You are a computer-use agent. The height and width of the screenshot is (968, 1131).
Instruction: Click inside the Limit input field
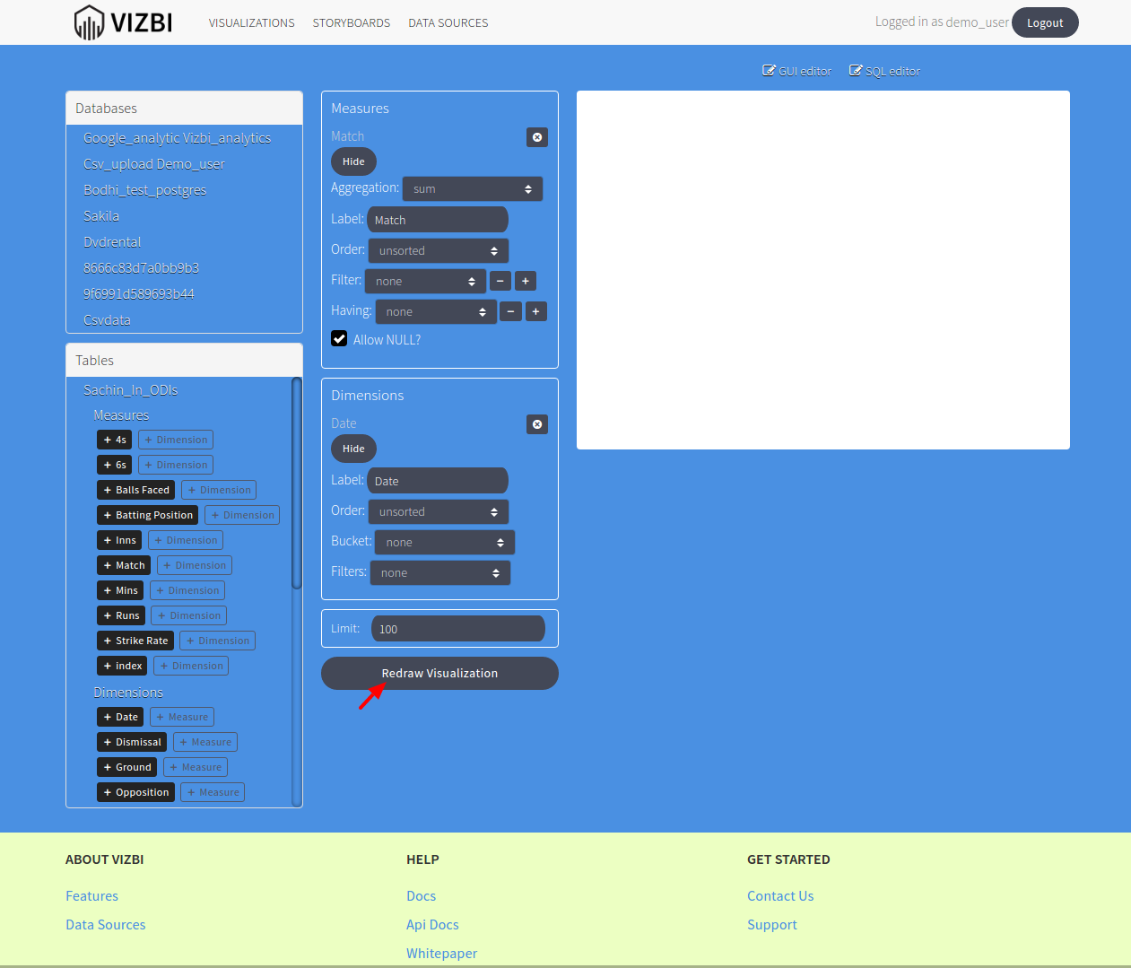click(x=457, y=628)
